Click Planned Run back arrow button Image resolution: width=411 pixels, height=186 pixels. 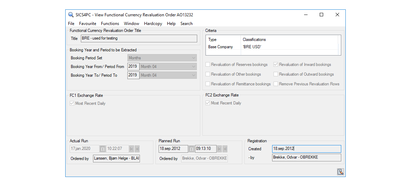pos(219,149)
